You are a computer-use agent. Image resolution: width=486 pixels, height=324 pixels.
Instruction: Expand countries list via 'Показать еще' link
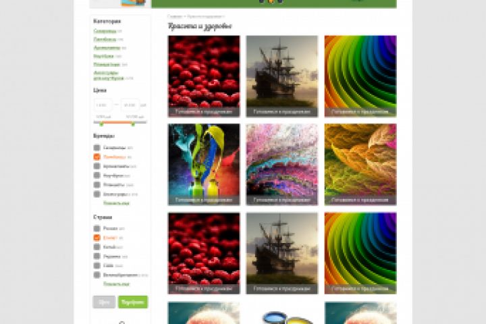[x=116, y=283]
